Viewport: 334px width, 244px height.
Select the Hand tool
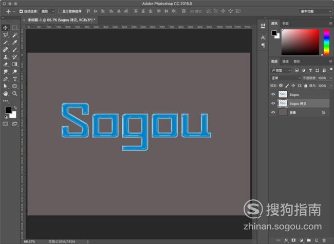[x=5, y=93]
